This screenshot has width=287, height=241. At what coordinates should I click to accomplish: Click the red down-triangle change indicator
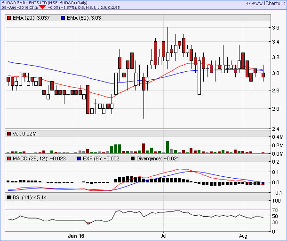point(42,8)
